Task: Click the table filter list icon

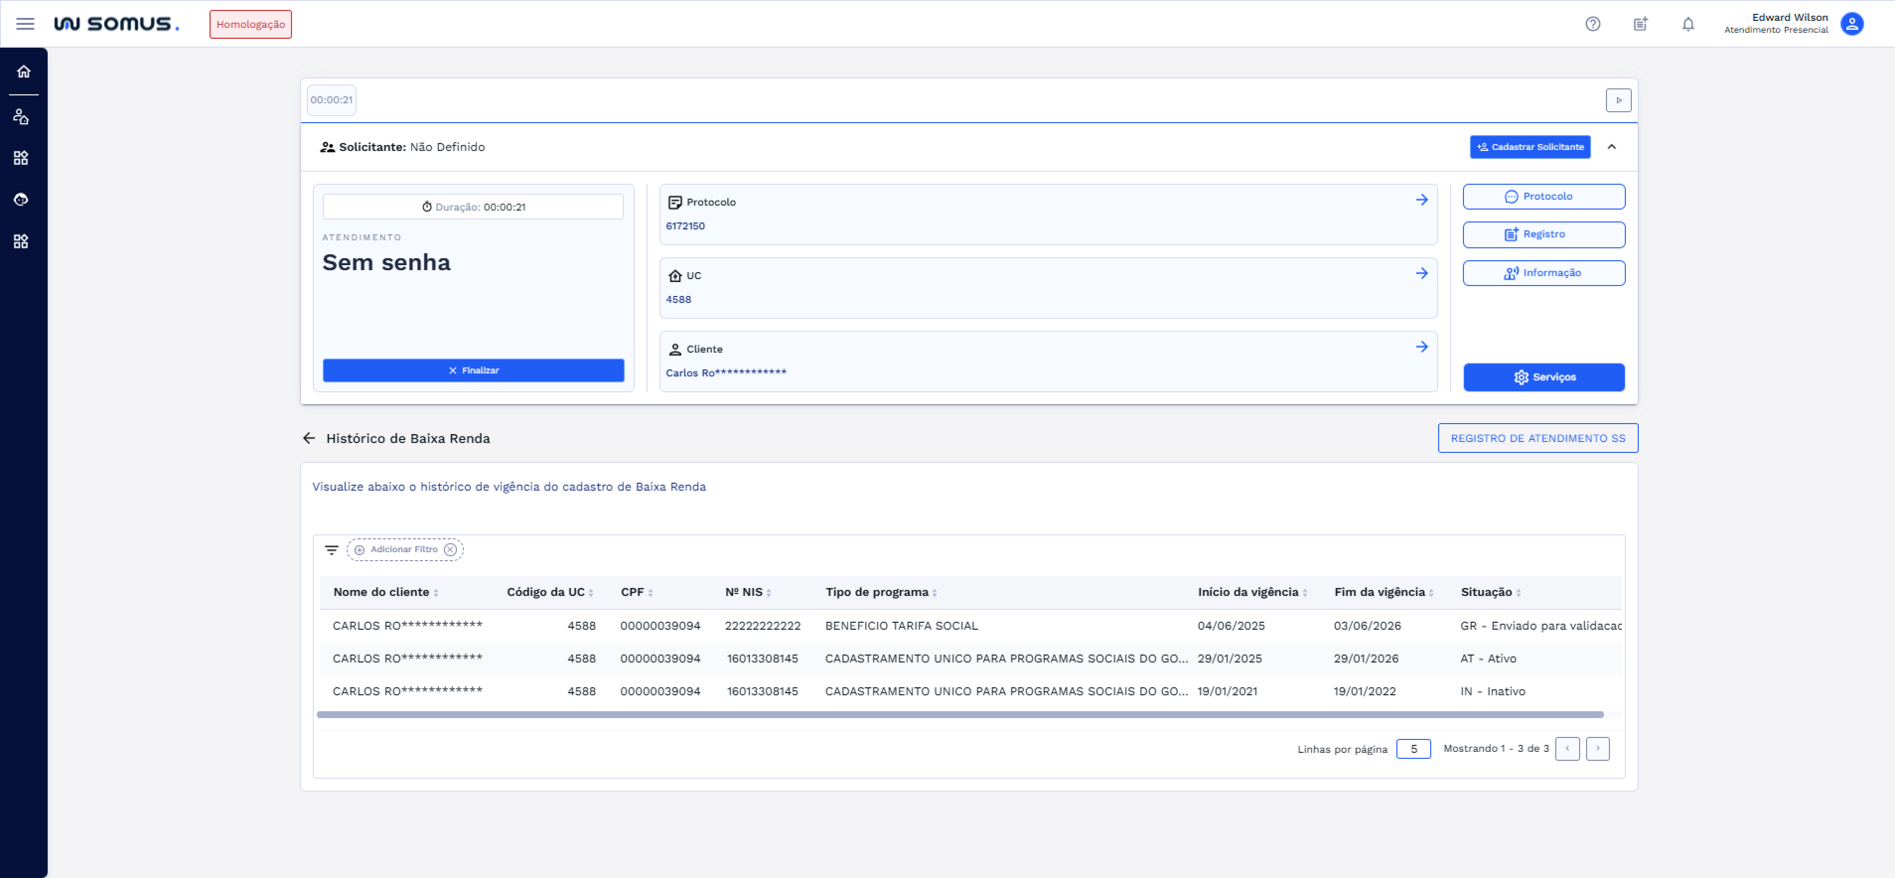Action: pyautogui.click(x=331, y=550)
